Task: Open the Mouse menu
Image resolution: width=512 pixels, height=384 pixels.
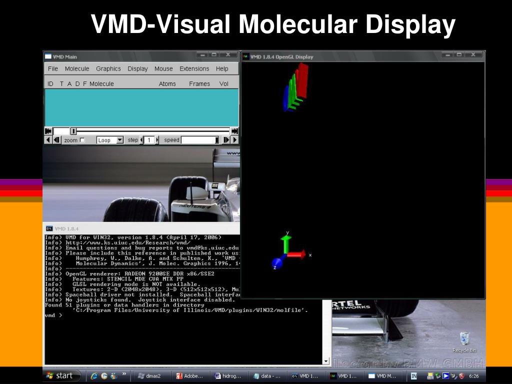Action: pos(163,68)
